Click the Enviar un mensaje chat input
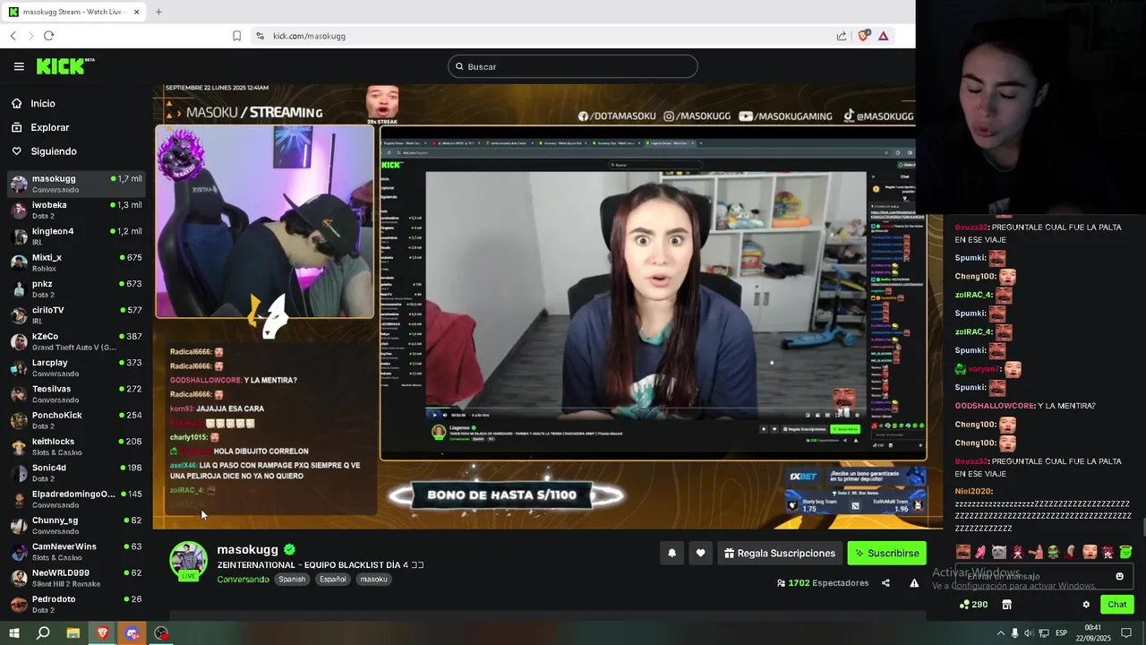Image resolution: width=1146 pixels, height=645 pixels. pyautogui.click(x=1045, y=577)
